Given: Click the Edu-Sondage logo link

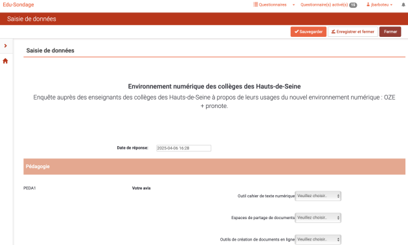Looking at the screenshot, I should [18, 5].
